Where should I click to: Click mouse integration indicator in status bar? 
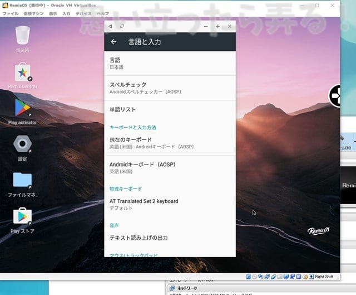(305, 277)
